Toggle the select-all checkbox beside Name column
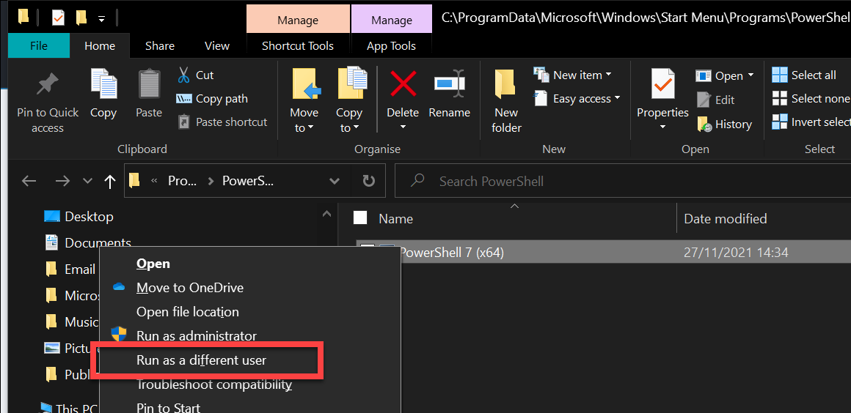 point(360,218)
